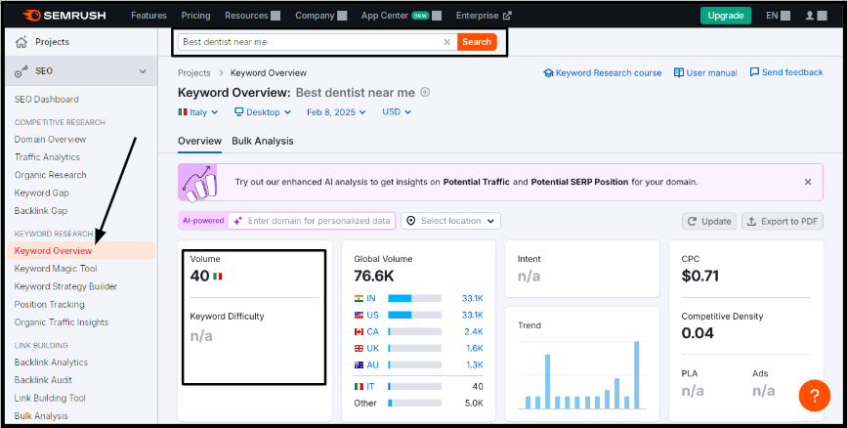Image resolution: width=847 pixels, height=428 pixels.
Task: Open Link Building Tool in sidebar
Action: [x=50, y=398]
